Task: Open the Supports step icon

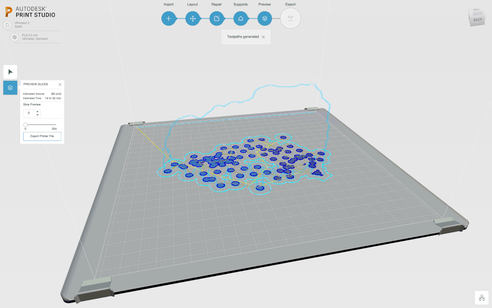Action: [x=241, y=18]
